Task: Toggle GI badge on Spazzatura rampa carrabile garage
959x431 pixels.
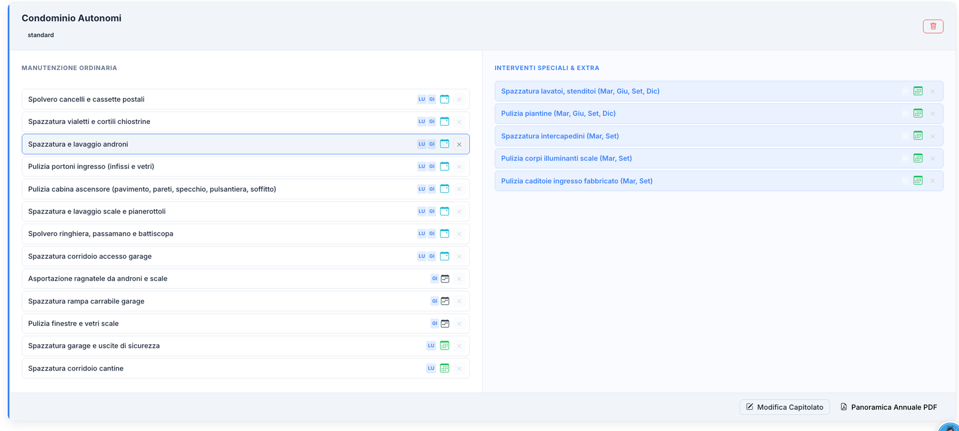Action: point(435,301)
